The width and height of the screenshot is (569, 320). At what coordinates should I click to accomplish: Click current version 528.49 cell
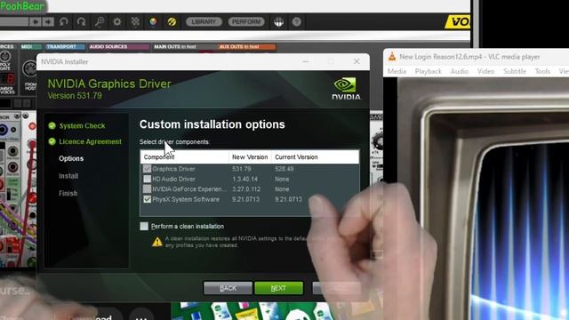284,169
